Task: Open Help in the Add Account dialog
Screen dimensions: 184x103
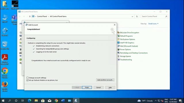Action: pyautogui.click(x=110, y=88)
